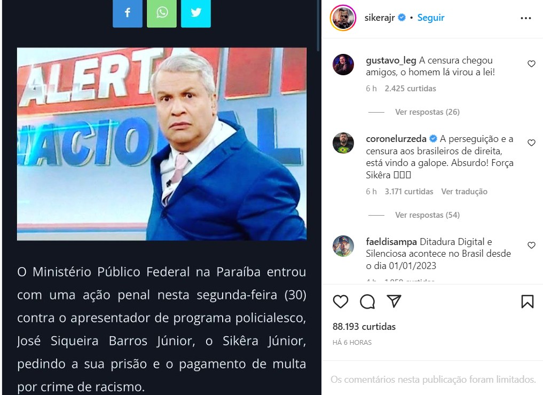This screenshot has width=543, height=395.
Task: Expand Ver respostas (54)
Action: coord(427,215)
